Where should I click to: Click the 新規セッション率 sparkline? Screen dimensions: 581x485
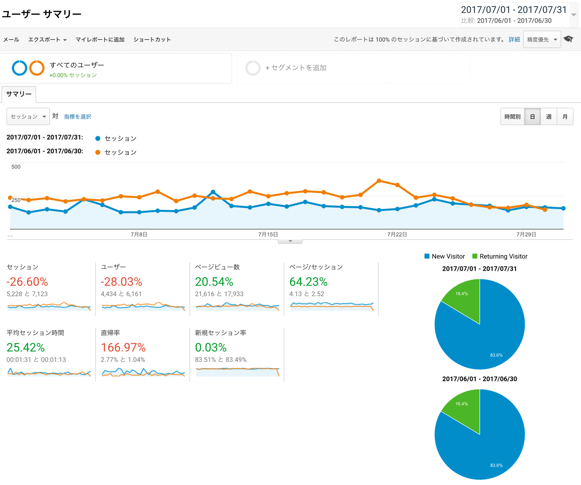237,372
